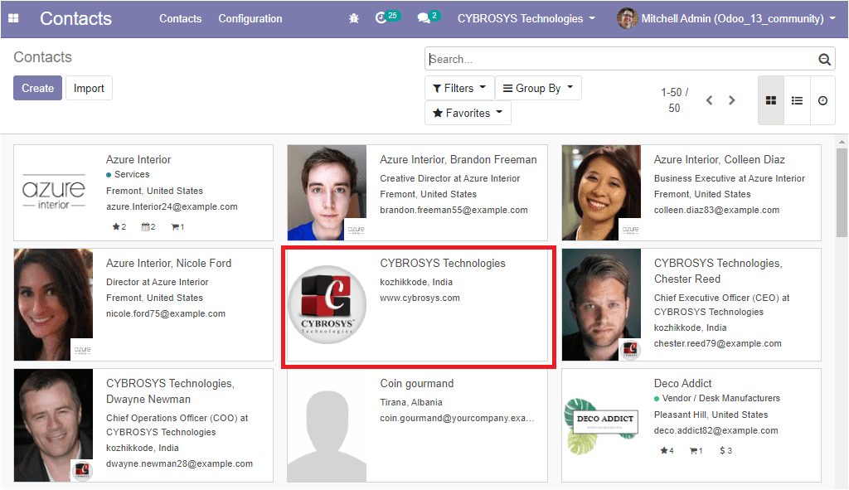Click www.cybrosys.com text

click(x=420, y=298)
